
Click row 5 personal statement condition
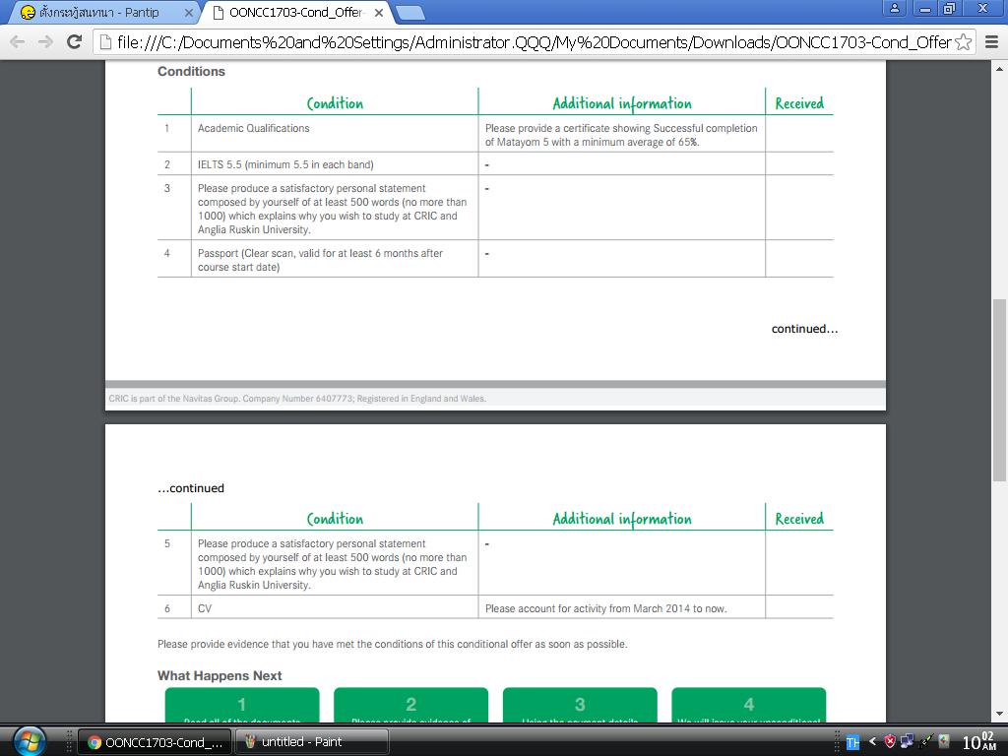pos(333,564)
